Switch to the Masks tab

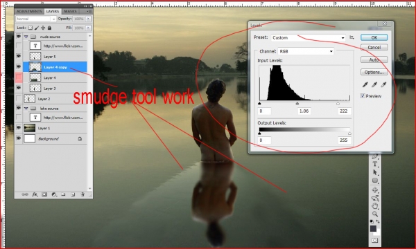[x=70, y=11]
